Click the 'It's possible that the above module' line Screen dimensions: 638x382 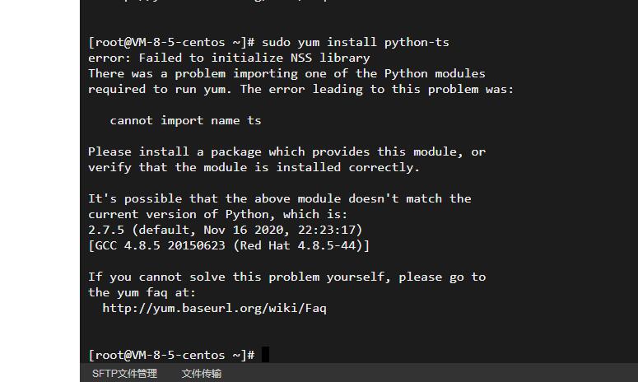click(x=280, y=198)
